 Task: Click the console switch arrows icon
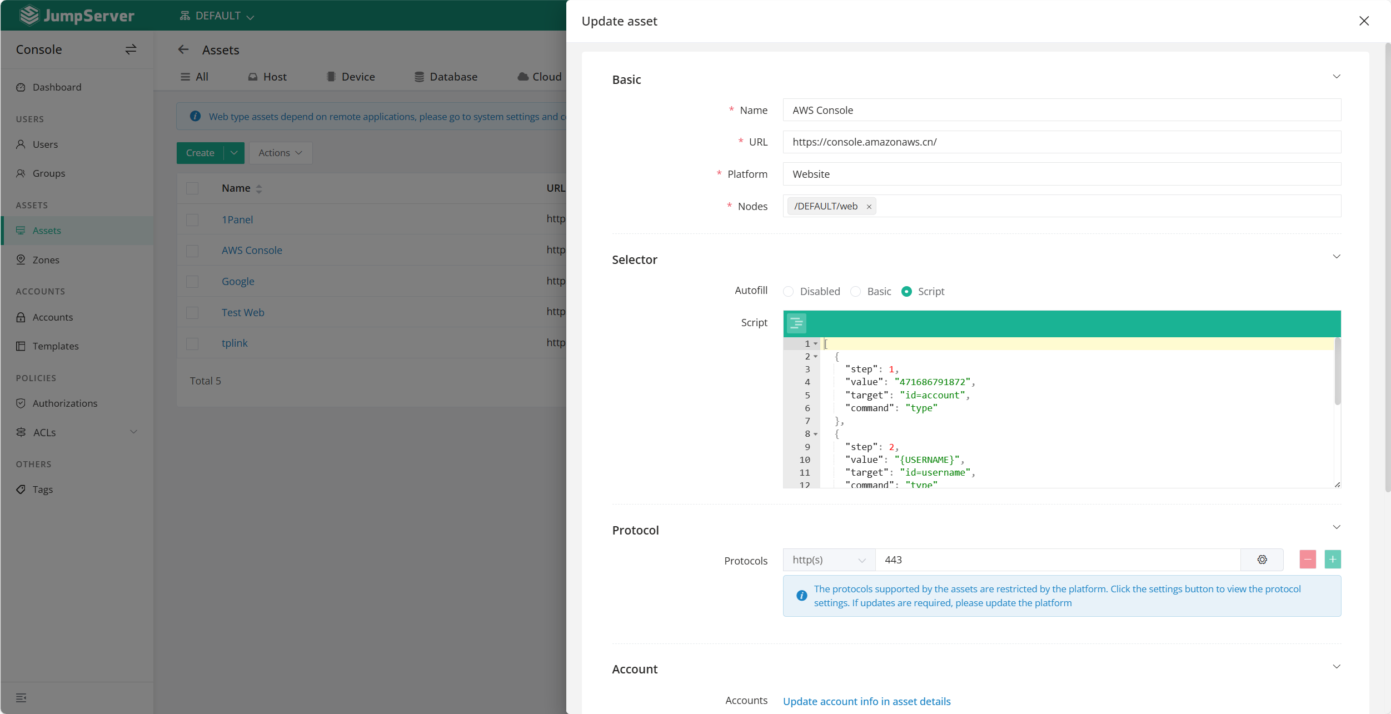(131, 49)
